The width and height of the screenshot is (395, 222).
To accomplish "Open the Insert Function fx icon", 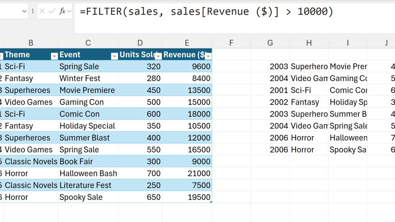I will tap(62, 11).
